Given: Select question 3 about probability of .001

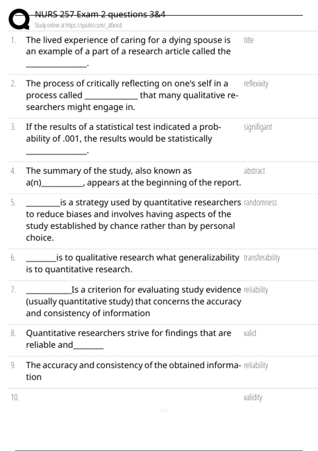Looking at the screenshot, I should [123, 133].
